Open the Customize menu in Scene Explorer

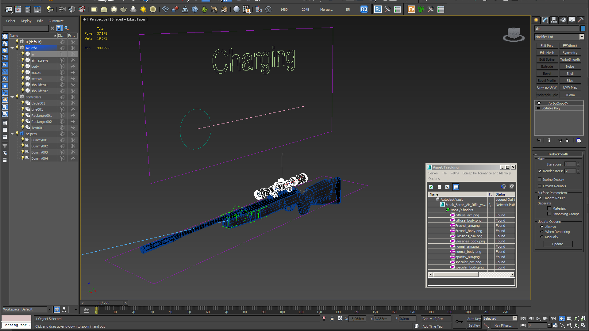coord(56,21)
